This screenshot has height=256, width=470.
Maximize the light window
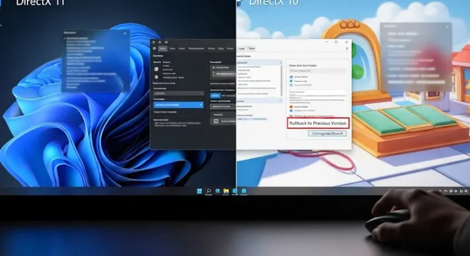tap(336, 42)
